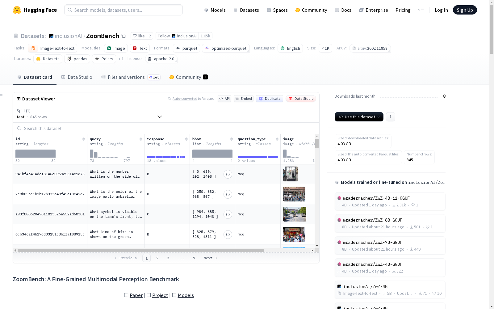This screenshot has width=494, height=309.
Task: Click the Datasets library tag
Action: point(48,59)
